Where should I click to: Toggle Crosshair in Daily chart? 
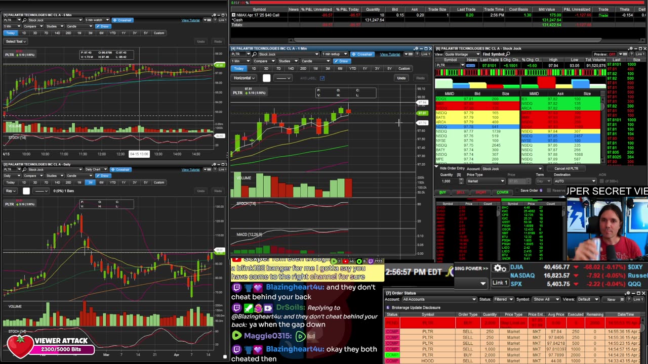point(120,169)
